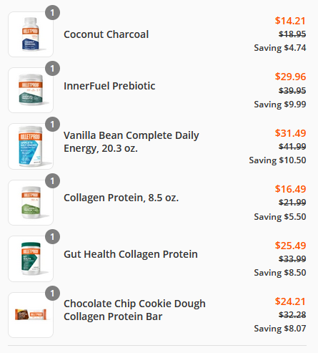Select the Gut Health Collagen Protein image
Image resolution: width=318 pixels, height=353 pixels.
[31, 258]
